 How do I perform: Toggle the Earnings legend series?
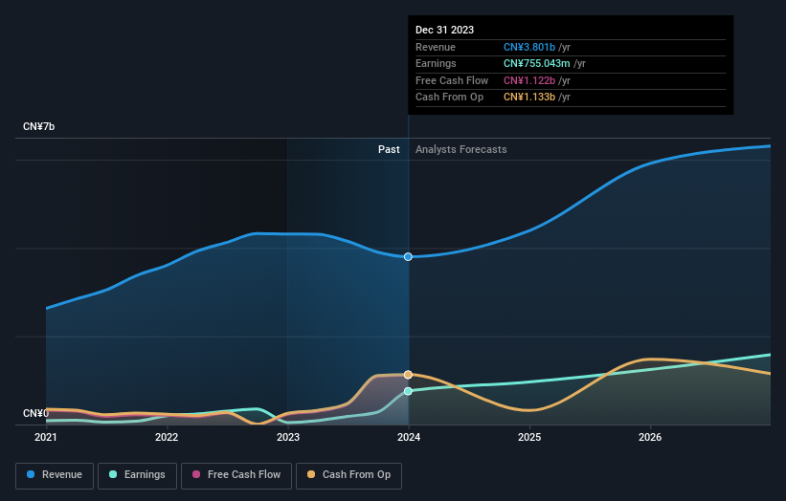(x=137, y=475)
